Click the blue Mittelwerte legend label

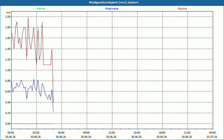[111, 9]
